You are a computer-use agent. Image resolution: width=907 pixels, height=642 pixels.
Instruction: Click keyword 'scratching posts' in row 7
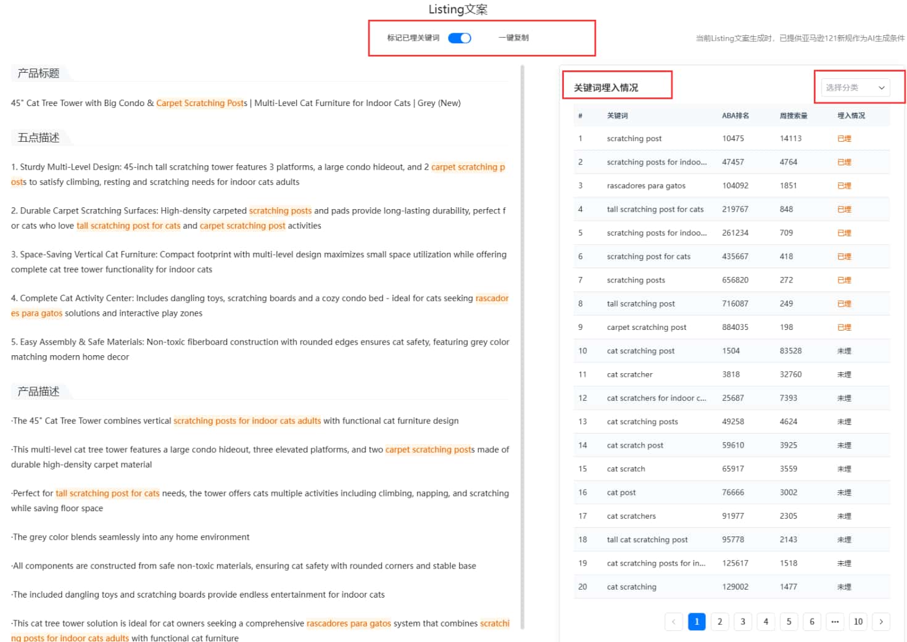636,280
